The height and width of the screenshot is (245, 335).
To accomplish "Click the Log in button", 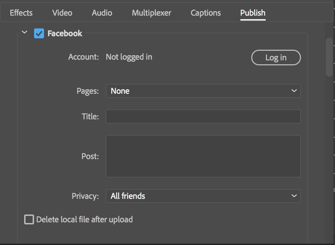I will tap(276, 58).
